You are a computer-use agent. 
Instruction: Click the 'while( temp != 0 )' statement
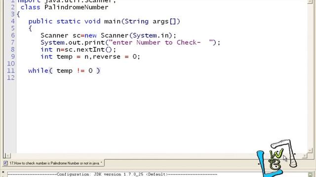click(x=64, y=71)
